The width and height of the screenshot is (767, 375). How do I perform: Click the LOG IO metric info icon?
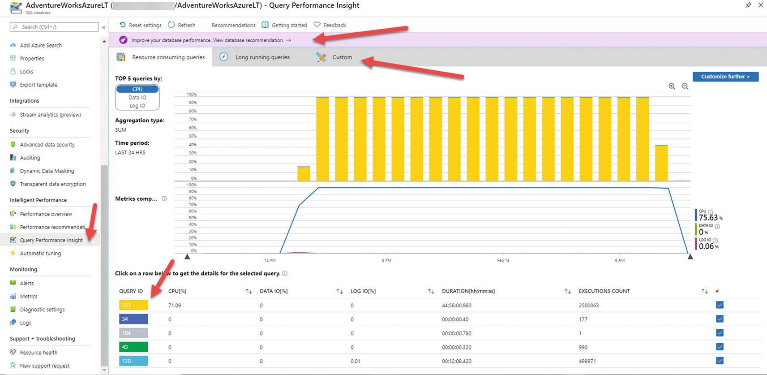click(716, 240)
